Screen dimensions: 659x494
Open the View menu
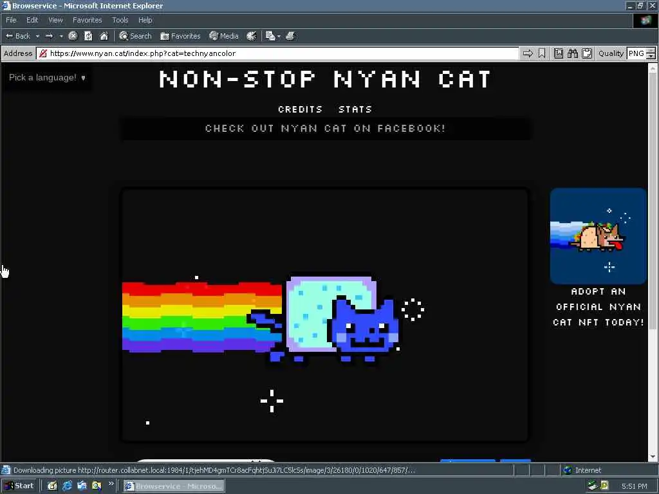point(55,20)
